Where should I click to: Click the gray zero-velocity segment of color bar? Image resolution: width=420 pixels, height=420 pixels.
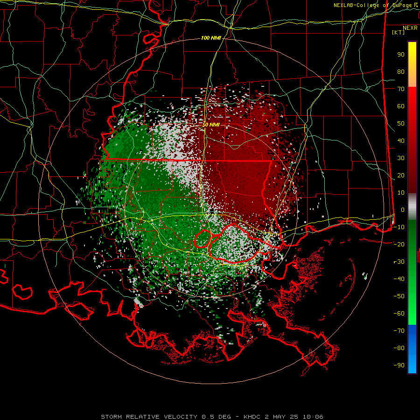pos(412,207)
